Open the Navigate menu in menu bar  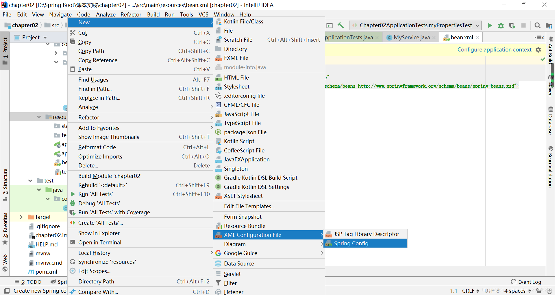click(x=60, y=14)
